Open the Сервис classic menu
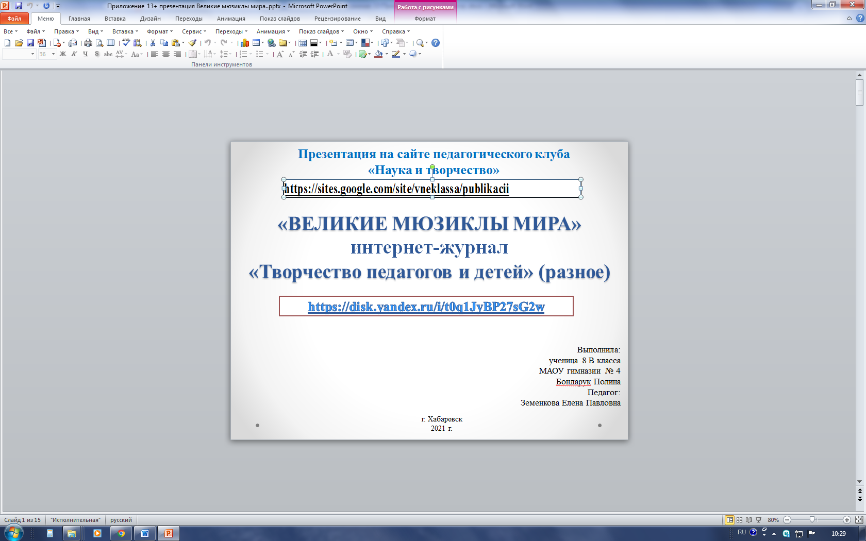Screen dimensions: 866x541 click(x=194, y=31)
